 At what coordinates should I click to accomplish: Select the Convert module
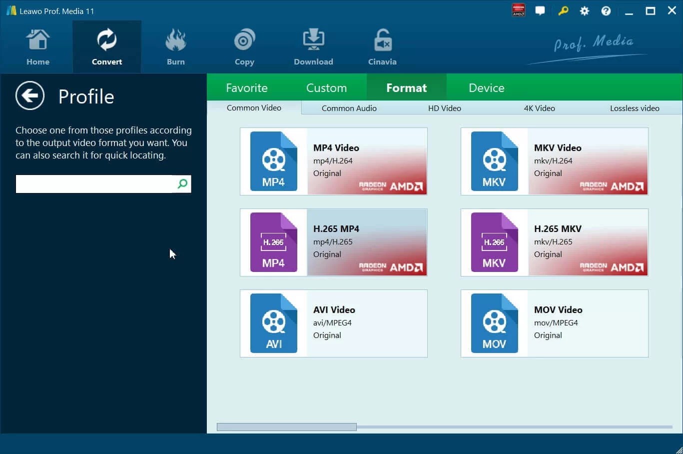click(x=106, y=46)
